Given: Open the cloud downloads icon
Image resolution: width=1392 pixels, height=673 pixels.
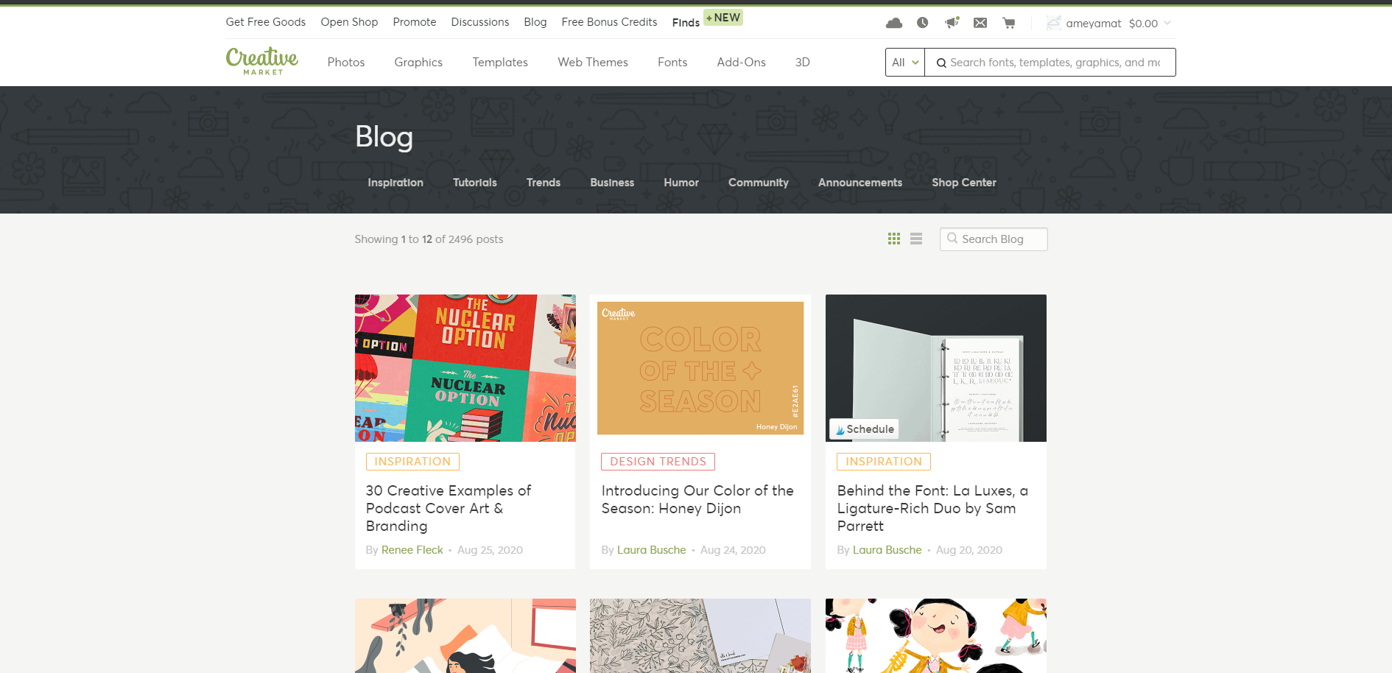Looking at the screenshot, I should pos(894,23).
